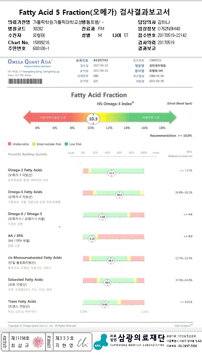Click the red Undesirable legend swatch
The image size is (202, 355).
10,144
